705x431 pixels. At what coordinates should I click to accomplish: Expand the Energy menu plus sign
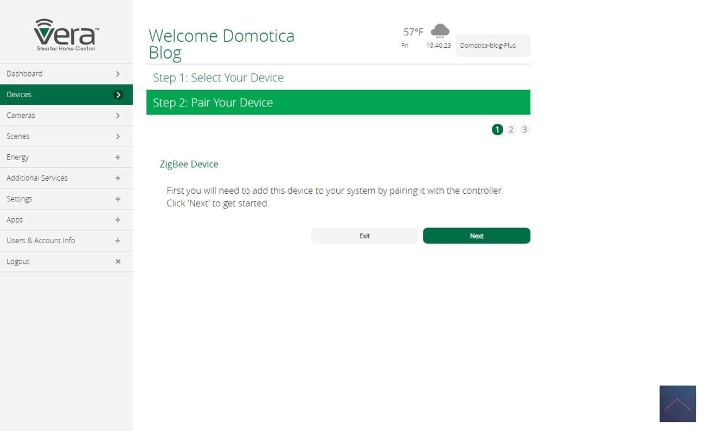pos(118,157)
